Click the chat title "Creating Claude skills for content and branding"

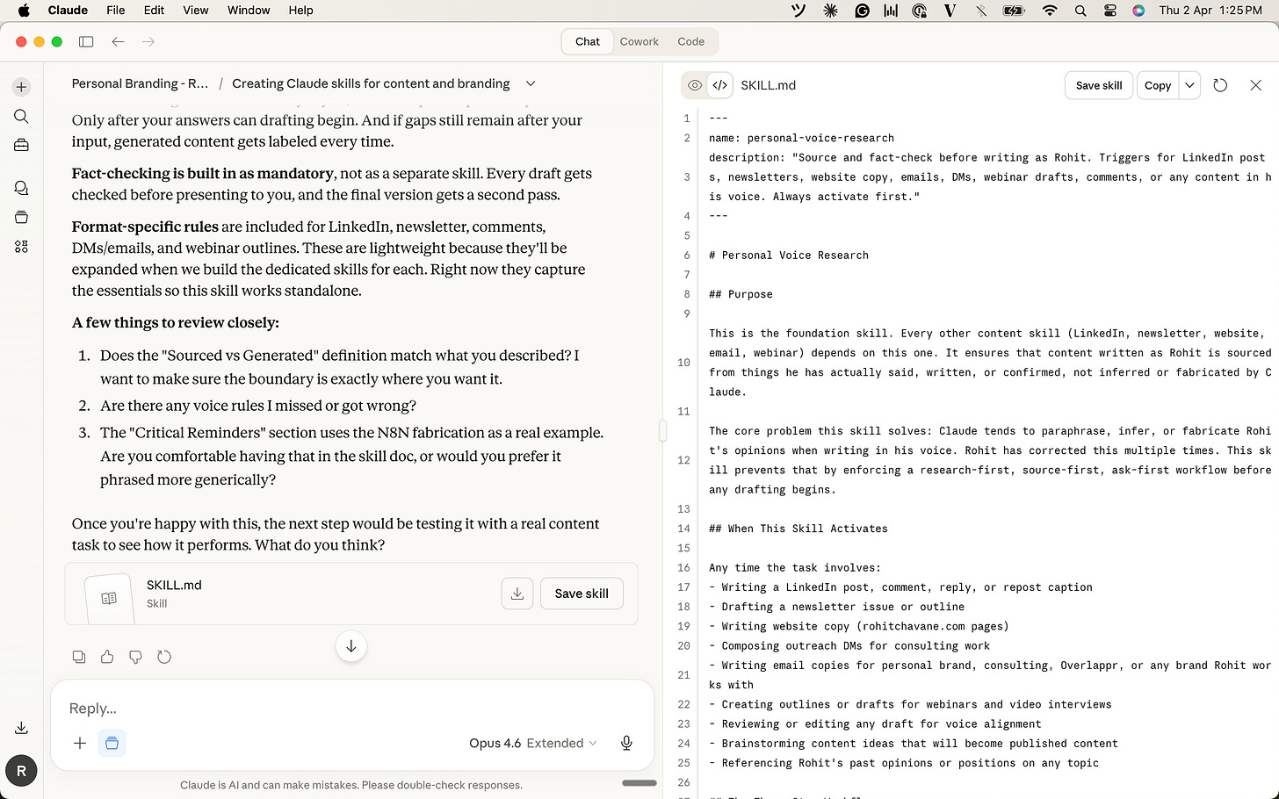click(371, 83)
